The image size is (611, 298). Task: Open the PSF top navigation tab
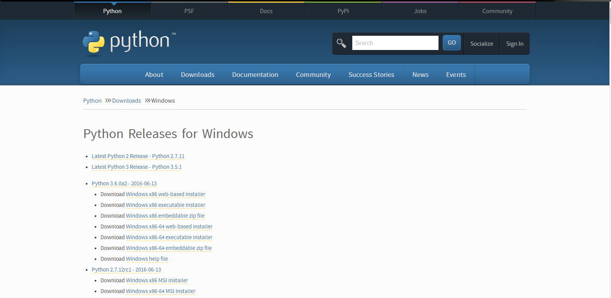[x=189, y=11]
